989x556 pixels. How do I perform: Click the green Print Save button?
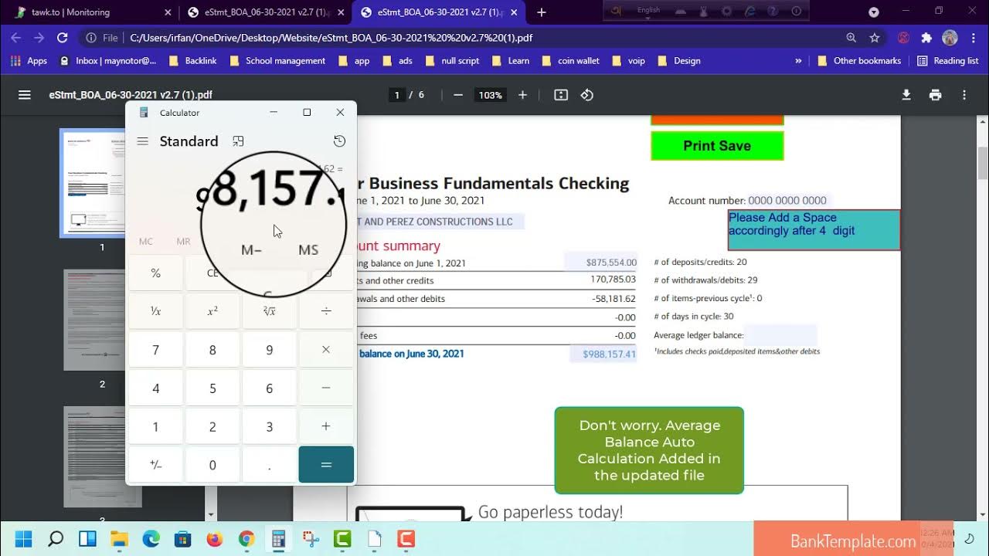[717, 146]
